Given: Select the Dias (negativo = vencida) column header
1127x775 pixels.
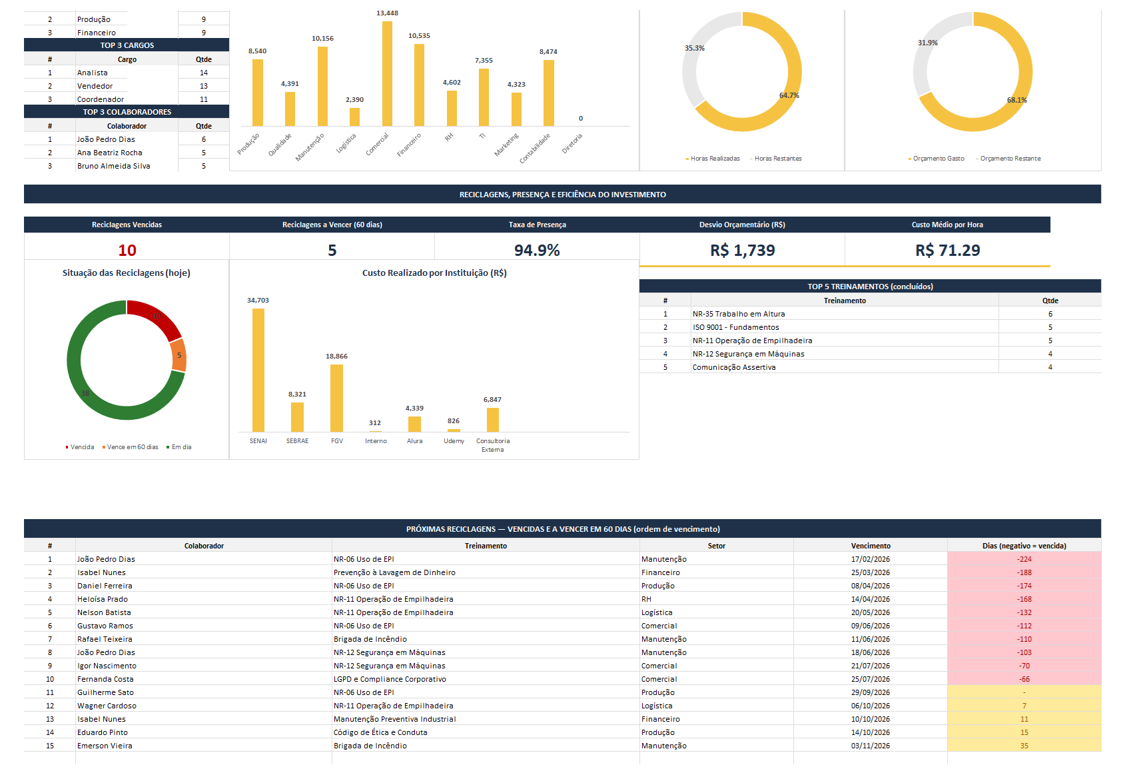Looking at the screenshot, I should pyautogui.click(x=1024, y=546).
